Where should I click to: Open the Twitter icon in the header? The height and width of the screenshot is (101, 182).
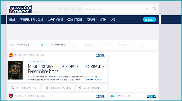[66, 9]
